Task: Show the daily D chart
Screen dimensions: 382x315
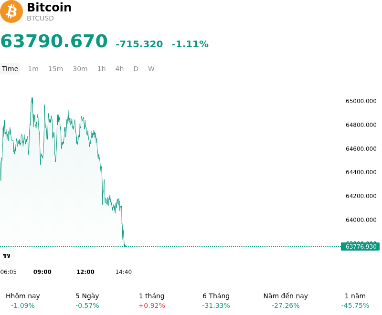Action: (x=136, y=69)
